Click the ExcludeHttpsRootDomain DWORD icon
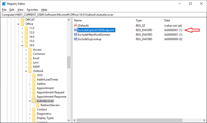 [75, 35]
